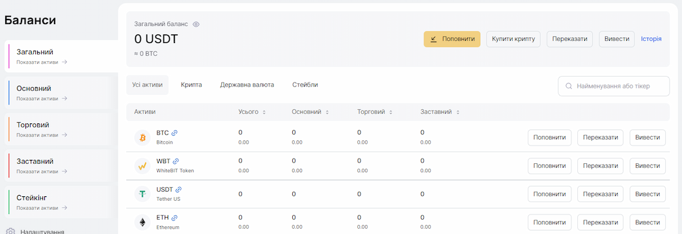Screen dimensions: 682x234
Task: Click Поповнити in the BTC row
Action: (x=549, y=138)
